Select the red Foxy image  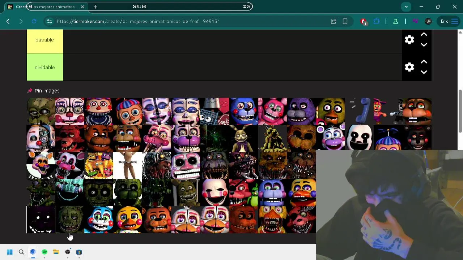click(70, 138)
